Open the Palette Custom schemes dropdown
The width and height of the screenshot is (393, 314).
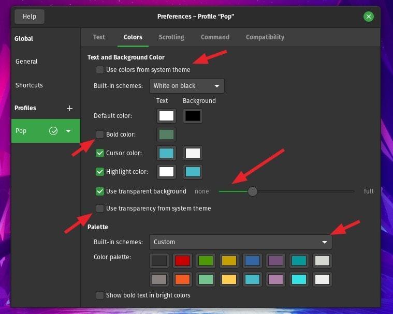click(x=240, y=242)
